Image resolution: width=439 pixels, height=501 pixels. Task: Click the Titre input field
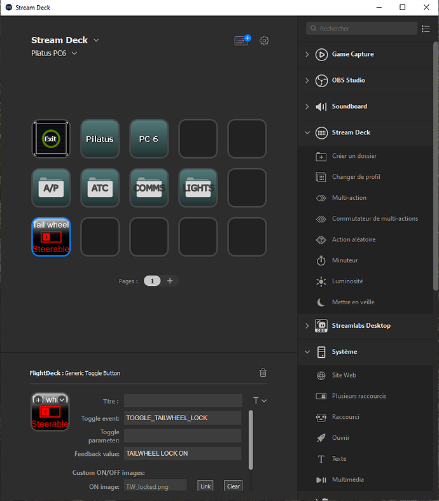point(183,400)
